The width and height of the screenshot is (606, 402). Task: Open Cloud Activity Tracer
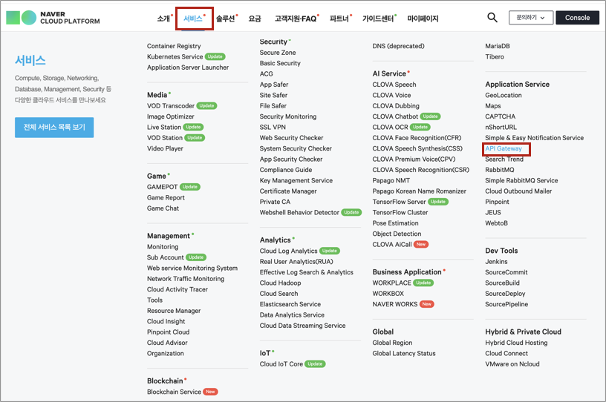177,289
